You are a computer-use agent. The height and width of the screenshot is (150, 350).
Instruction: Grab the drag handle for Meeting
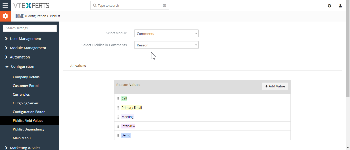118,117
